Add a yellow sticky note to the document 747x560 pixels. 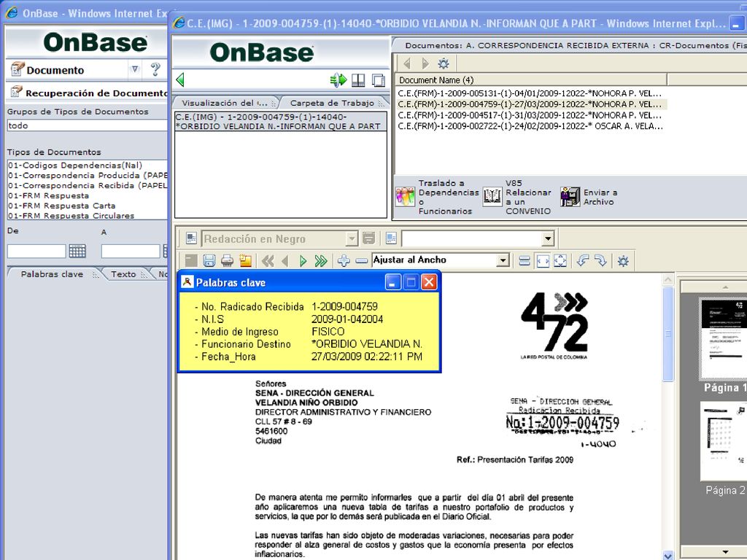245,260
